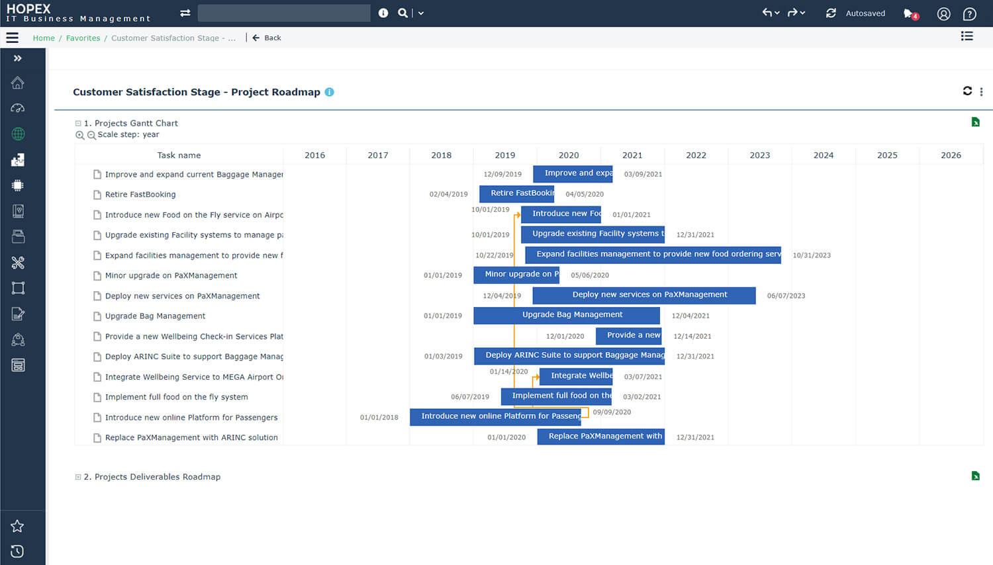Click Introduce new online Platform Gantt bar
Viewport: 993px width, 565px height.
495,417
